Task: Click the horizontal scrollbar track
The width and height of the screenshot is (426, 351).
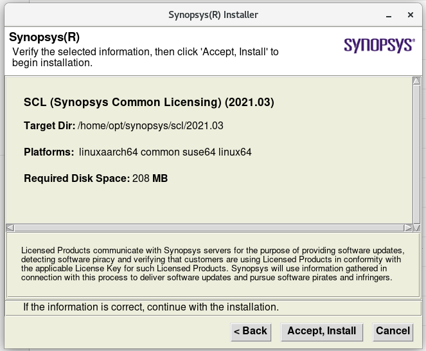Action: coord(209,228)
